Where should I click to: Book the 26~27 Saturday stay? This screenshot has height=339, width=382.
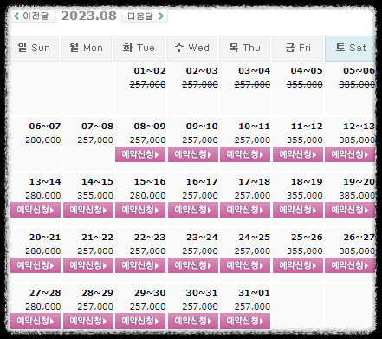point(350,265)
